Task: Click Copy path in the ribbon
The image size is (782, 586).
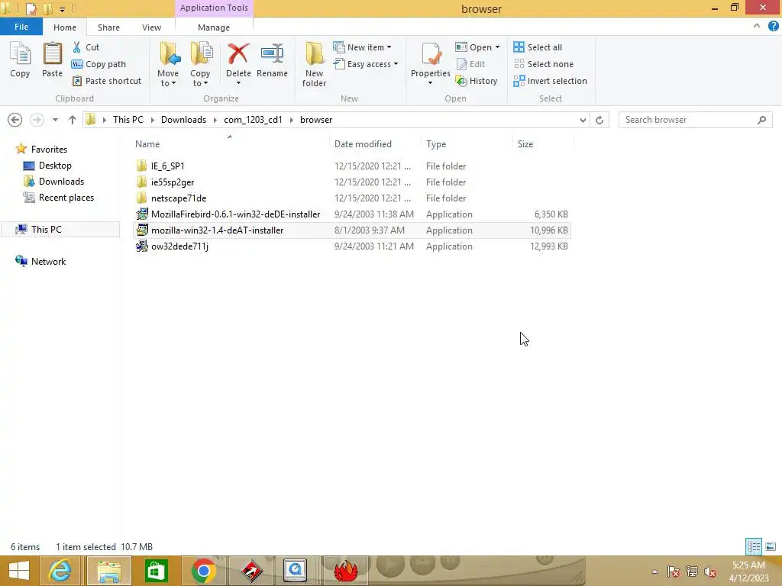Action: [99, 64]
